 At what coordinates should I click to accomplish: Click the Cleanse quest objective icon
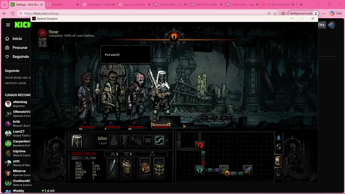click(42, 33)
